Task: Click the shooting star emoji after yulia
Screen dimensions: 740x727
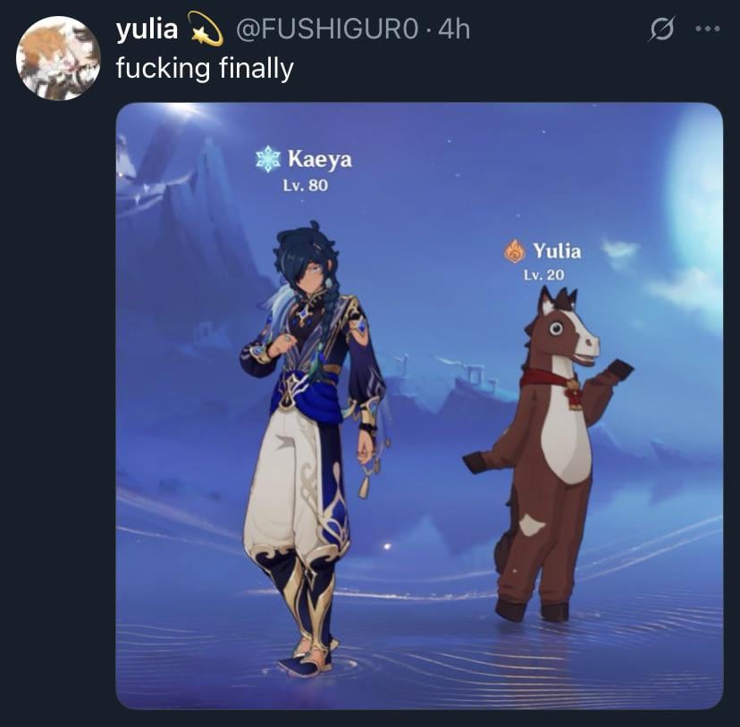Action: coord(206,29)
